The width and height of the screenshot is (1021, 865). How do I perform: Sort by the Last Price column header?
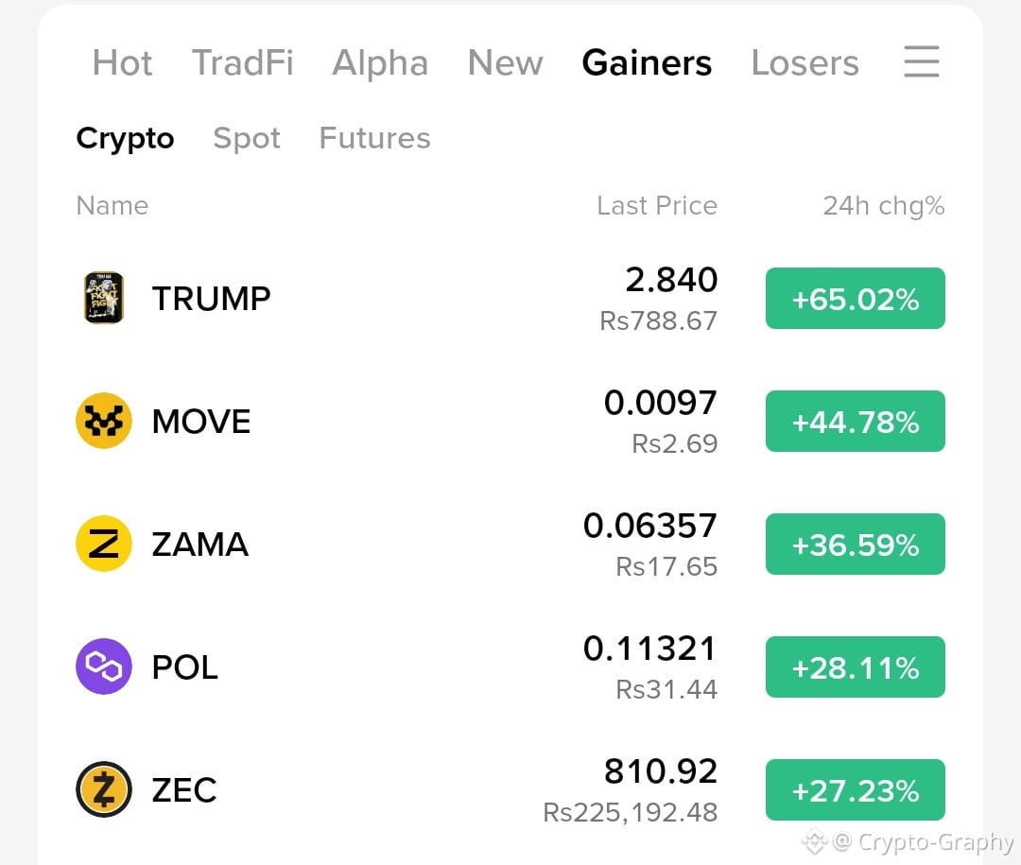[657, 206]
